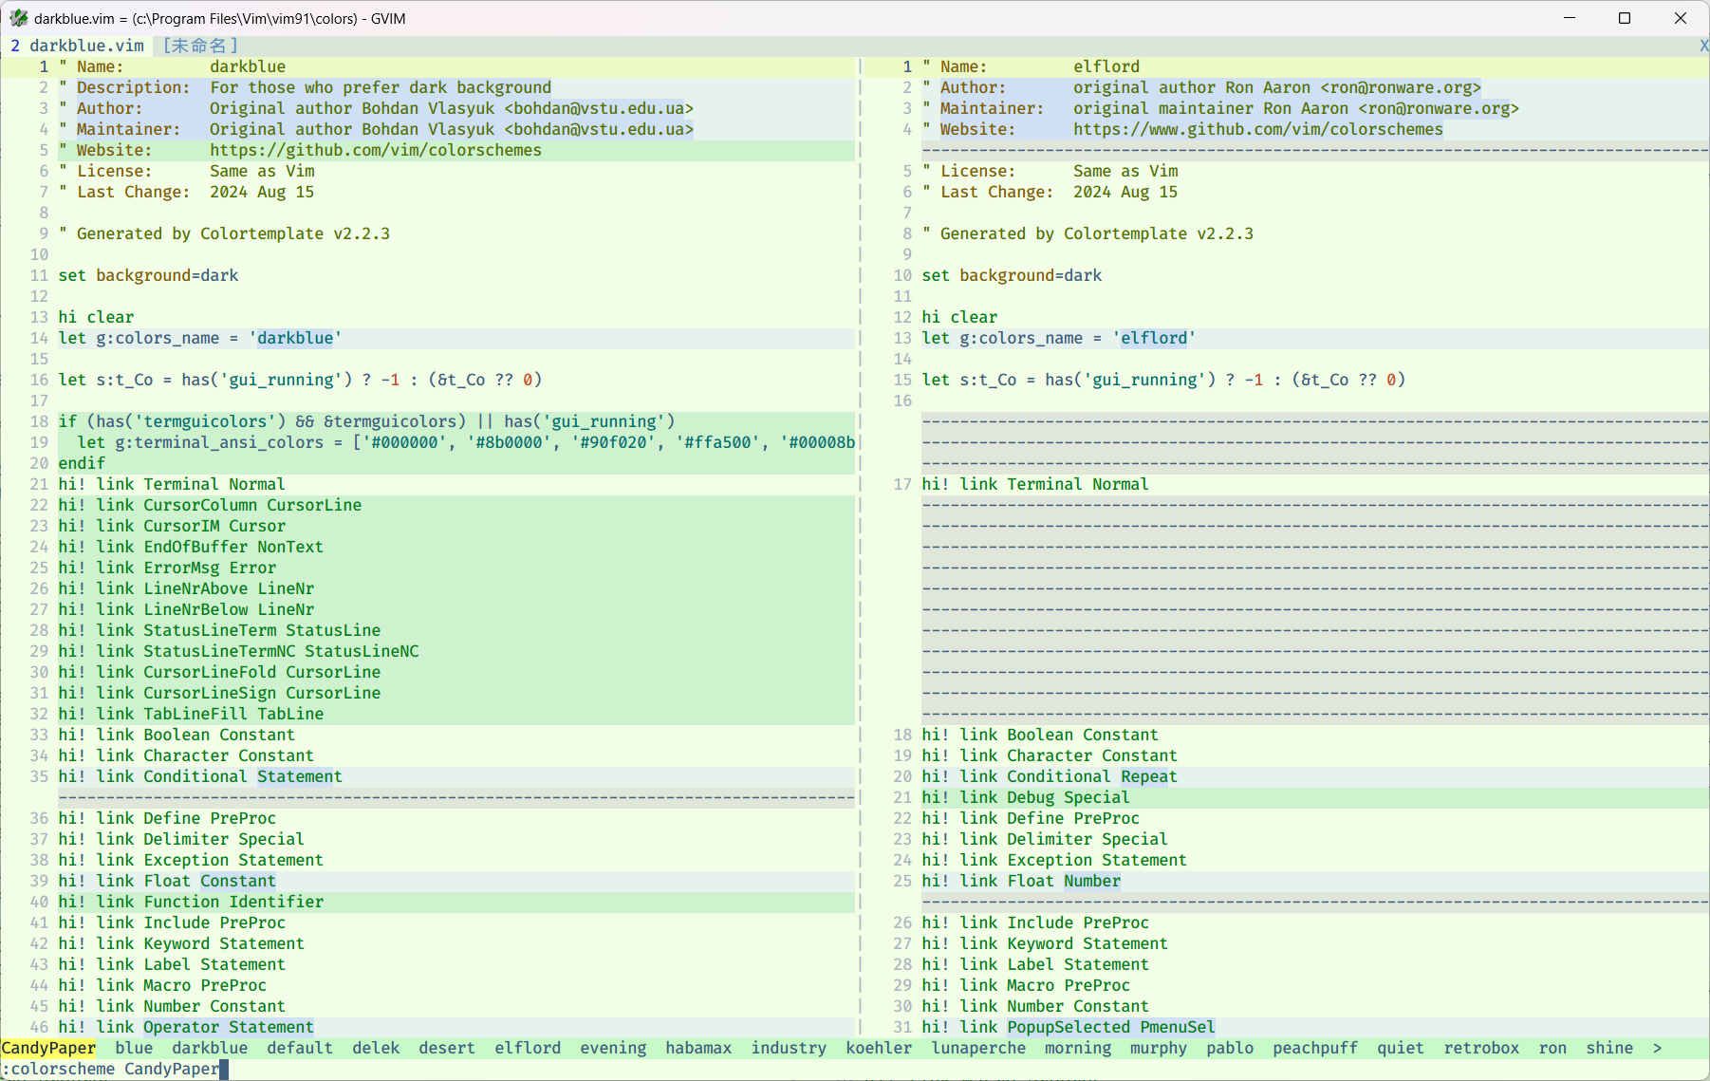Select elflord in the wildmenu
Viewport: 1710px width, 1081px height.
[528, 1048]
